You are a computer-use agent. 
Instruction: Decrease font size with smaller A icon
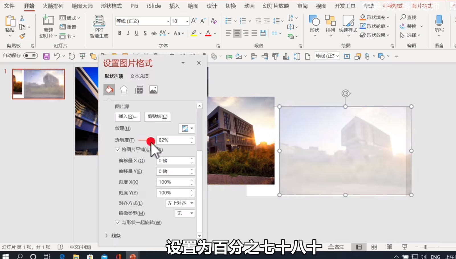tap(203, 21)
